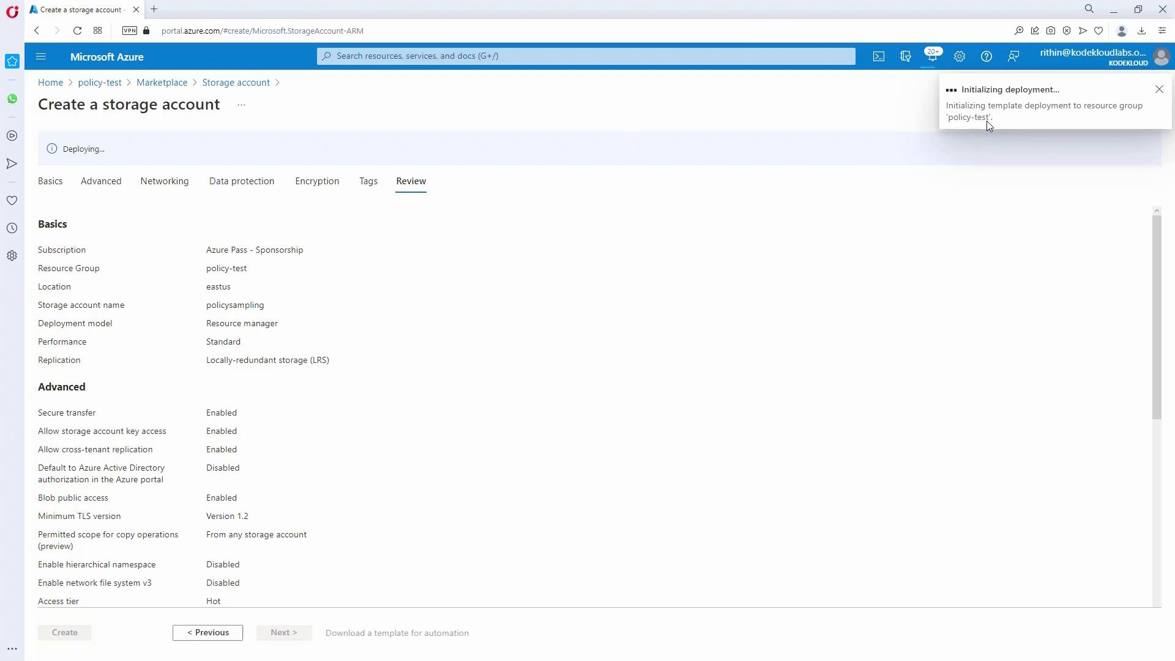
Task: Open Azure Cloud Shell icon
Action: pos(879,56)
